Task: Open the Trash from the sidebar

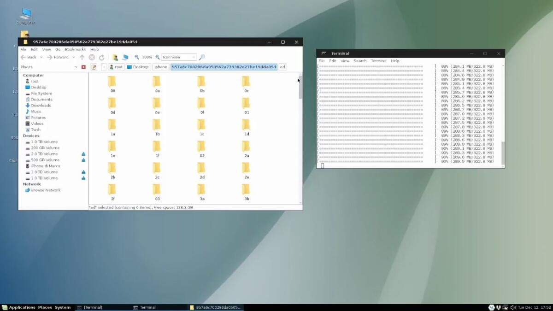Action: click(36, 129)
